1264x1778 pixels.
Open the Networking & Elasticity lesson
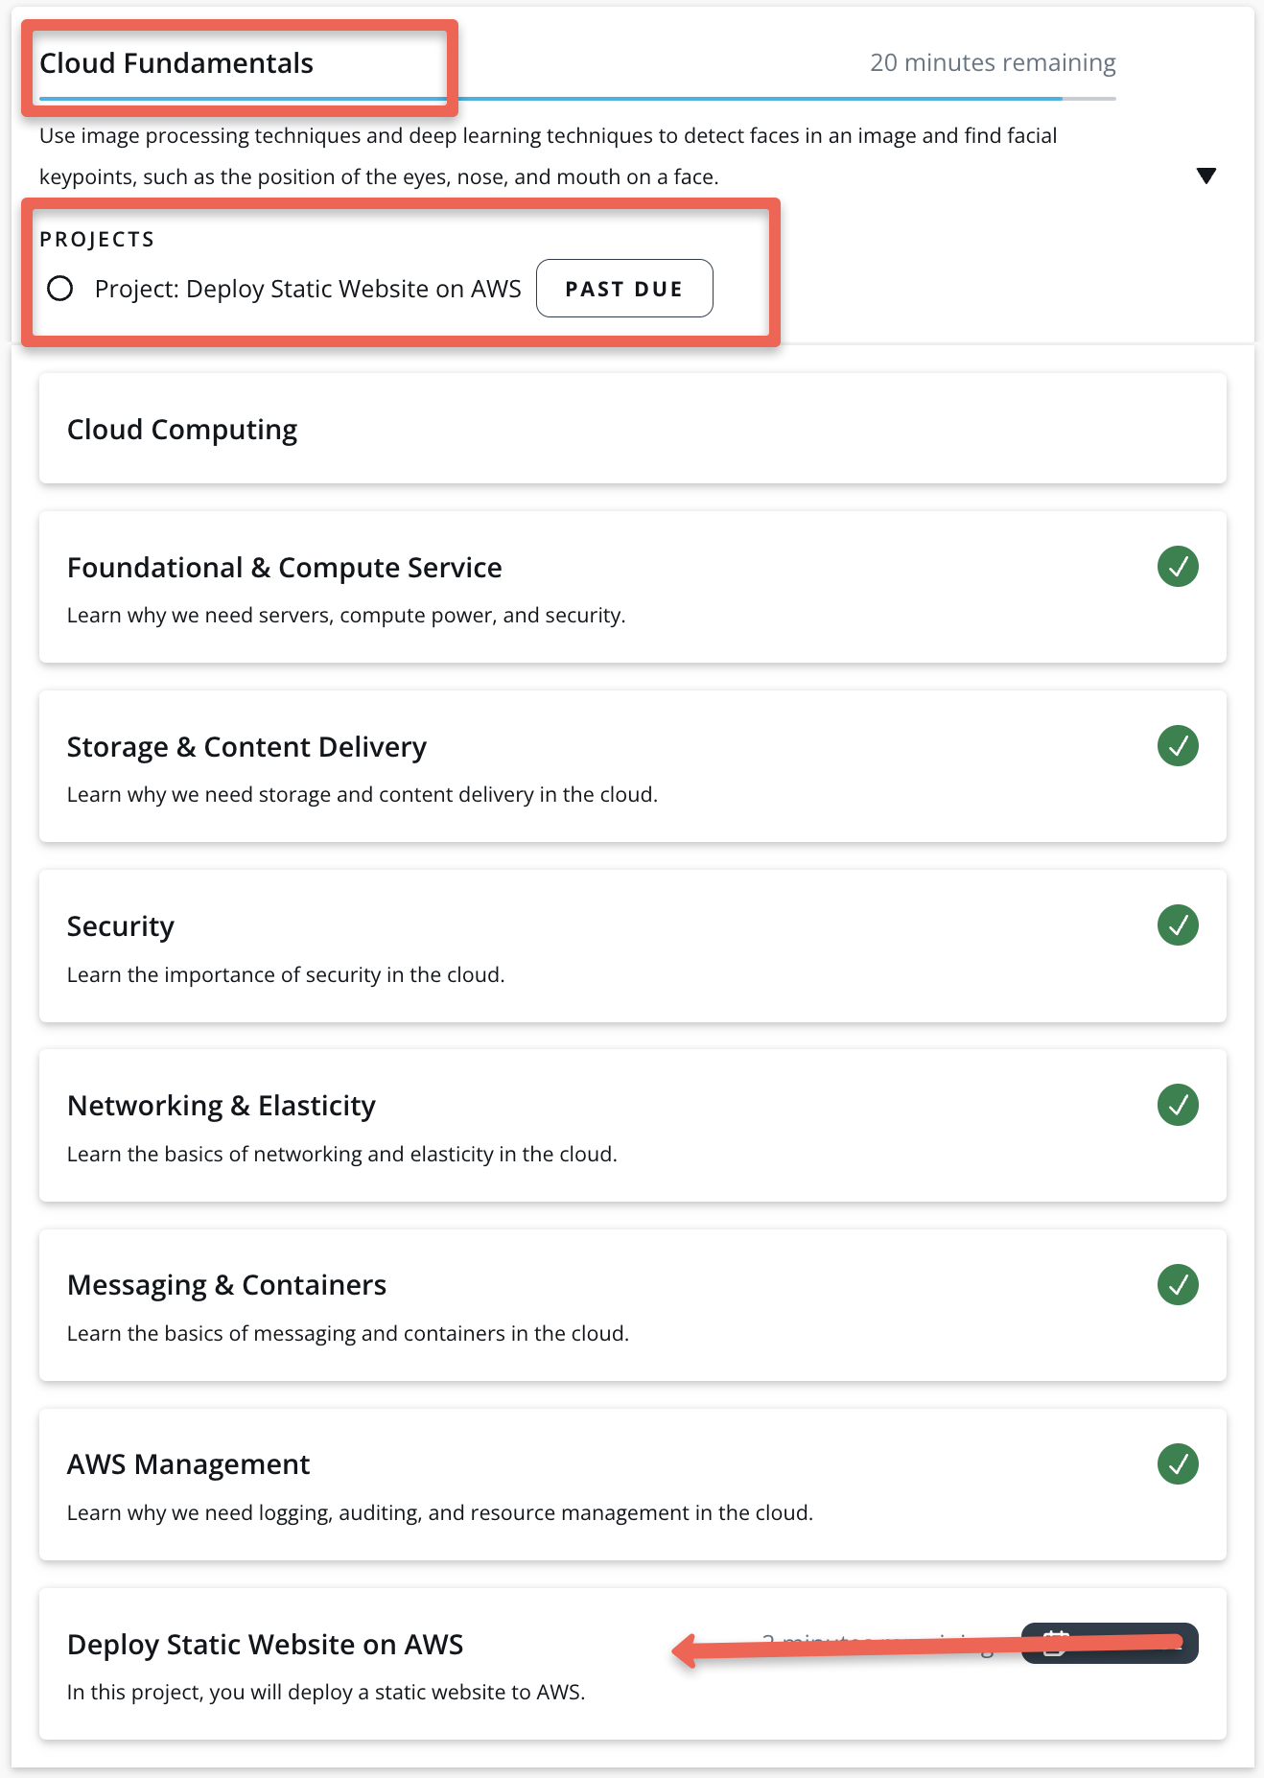[222, 1106]
